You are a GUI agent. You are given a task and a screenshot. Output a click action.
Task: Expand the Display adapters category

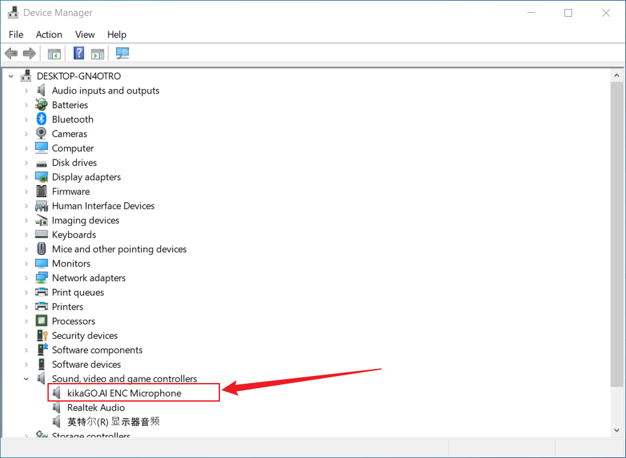coord(26,177)
